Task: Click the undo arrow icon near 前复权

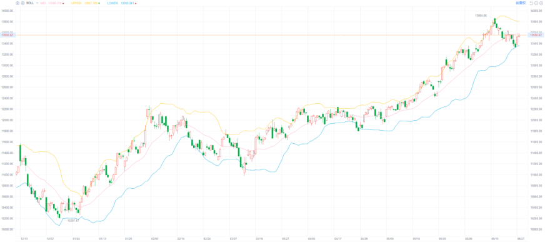Action: point(531,3)
